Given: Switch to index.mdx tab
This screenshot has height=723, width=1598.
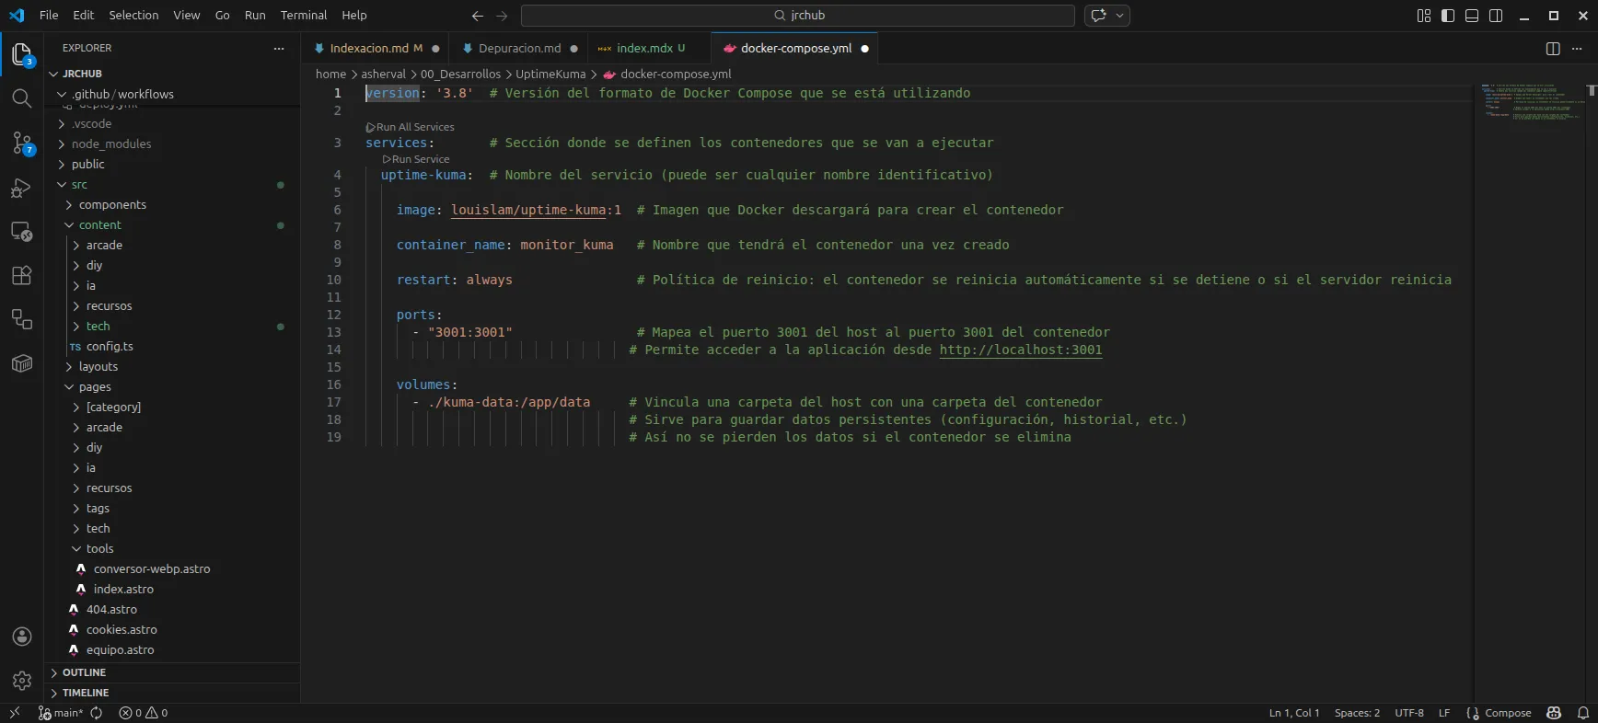Looking at the screenshot, I should [x=644, y=49].
